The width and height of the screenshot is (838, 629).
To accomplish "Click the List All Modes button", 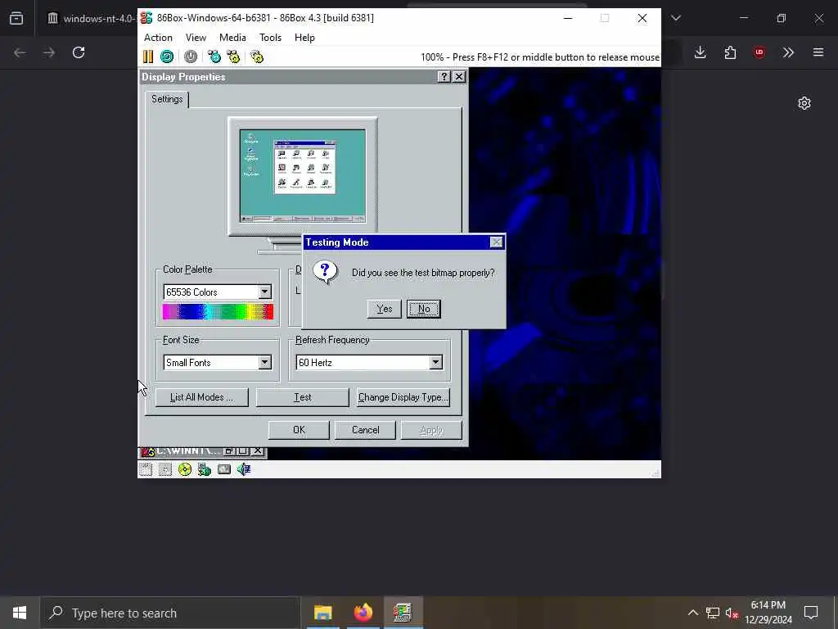I will 201,397.
